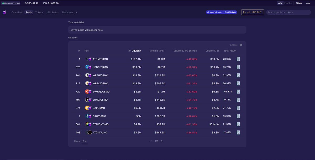Click the WBTC/OSMO pool token icons
The height and width of the screenshot is (160, 315).
(x=88, y=84)
